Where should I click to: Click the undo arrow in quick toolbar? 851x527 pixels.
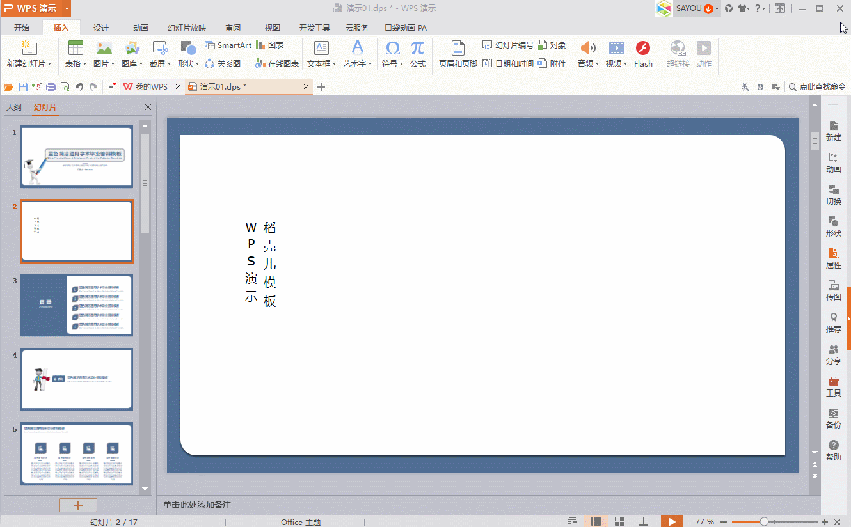[79, 87]
